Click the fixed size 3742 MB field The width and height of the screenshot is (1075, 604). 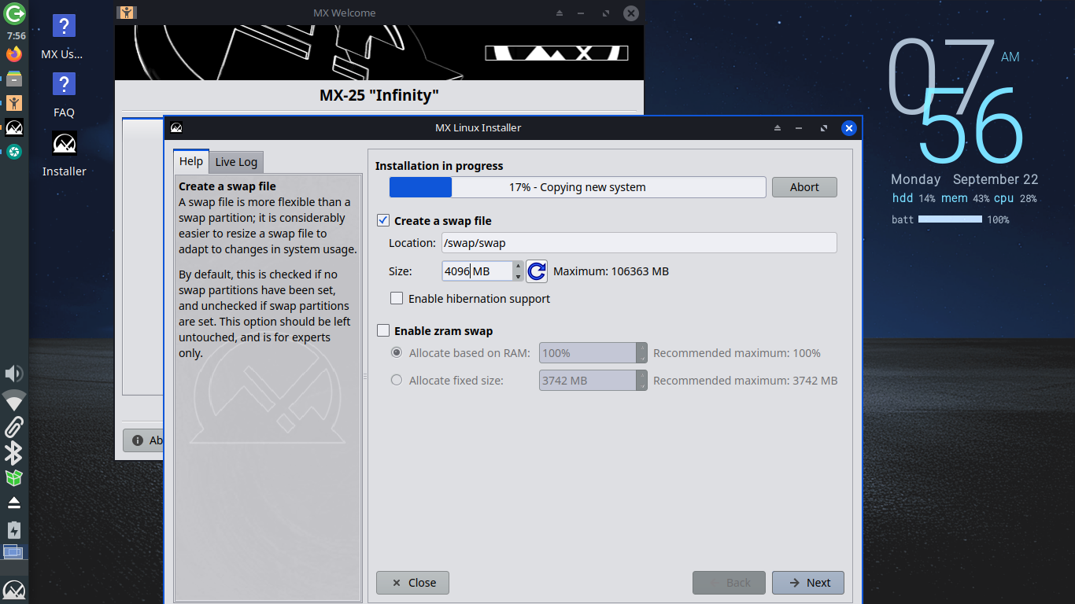588,381
